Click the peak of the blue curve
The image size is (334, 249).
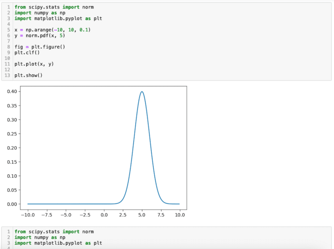click(142, 92)
